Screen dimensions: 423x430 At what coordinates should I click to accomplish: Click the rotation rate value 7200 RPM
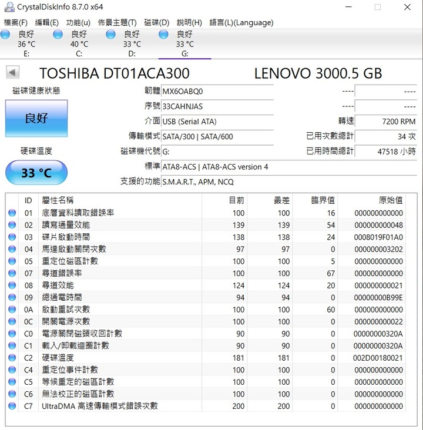[x=385, y=122]
